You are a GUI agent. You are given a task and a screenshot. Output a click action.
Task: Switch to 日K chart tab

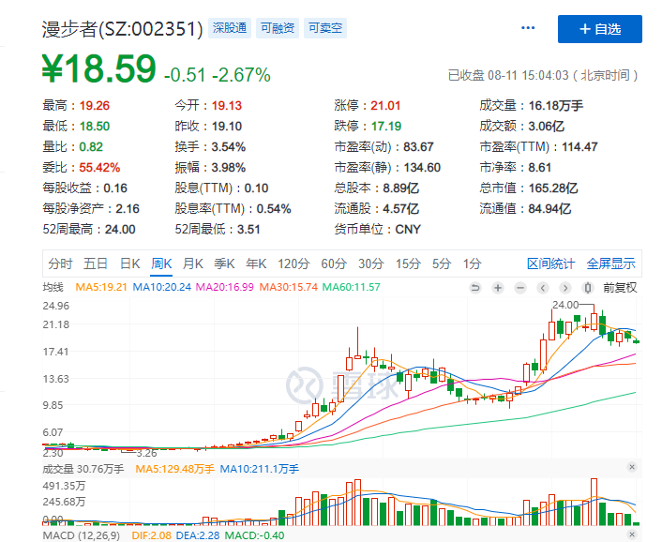coord(129,263)
